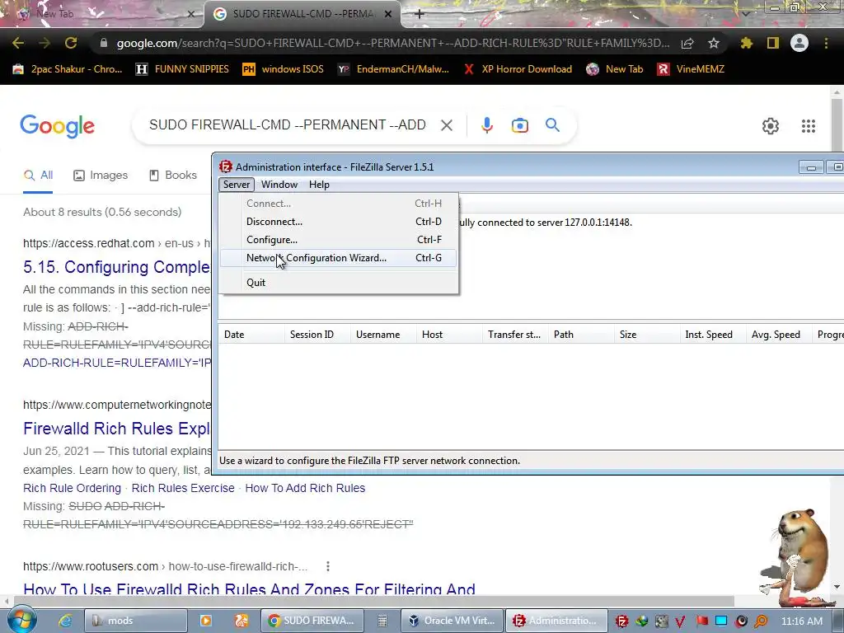Open the Windows Start menu orb

[x=21, y=620]
